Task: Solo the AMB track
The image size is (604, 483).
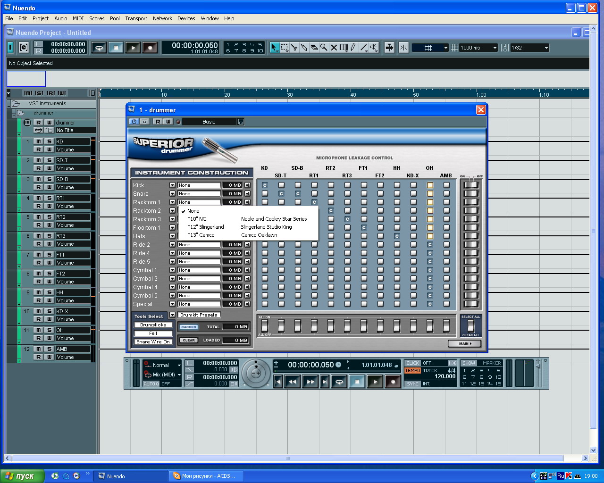Action: [49, 349]
